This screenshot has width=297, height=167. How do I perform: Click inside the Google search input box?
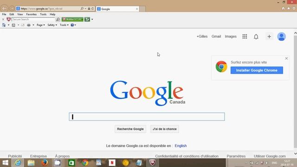point(147,116)
